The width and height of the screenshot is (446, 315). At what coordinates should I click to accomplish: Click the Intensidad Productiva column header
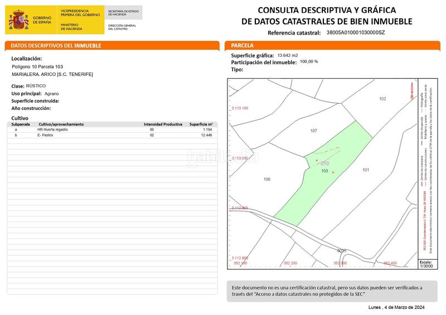click(163, 124)
